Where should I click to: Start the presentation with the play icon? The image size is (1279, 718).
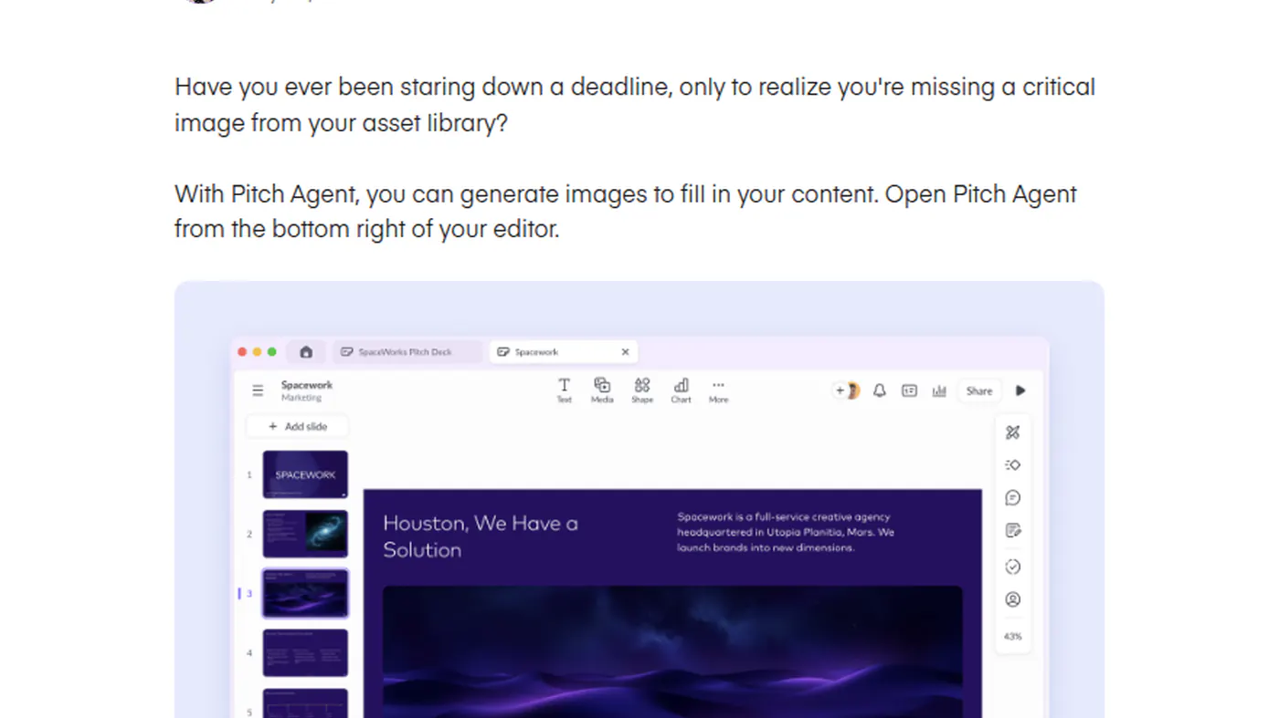tap(1020, 390)
